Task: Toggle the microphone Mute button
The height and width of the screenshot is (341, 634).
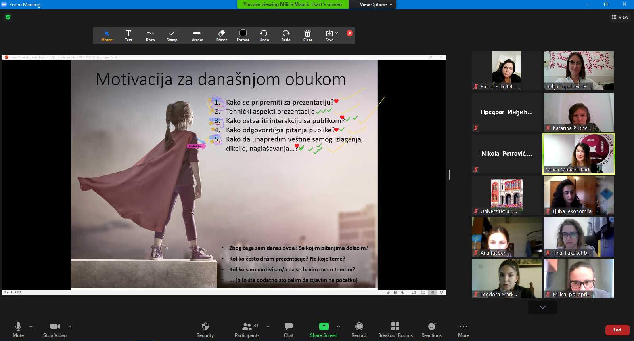Action: (18, 330)
